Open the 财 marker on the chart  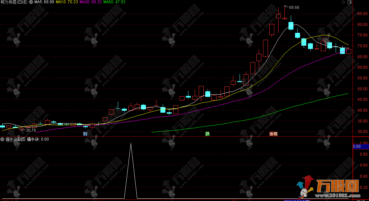point(85,134)
